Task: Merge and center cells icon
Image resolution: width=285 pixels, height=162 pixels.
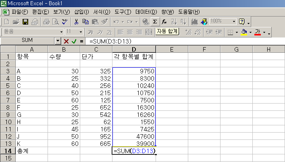Action: [x=149, y=32]
